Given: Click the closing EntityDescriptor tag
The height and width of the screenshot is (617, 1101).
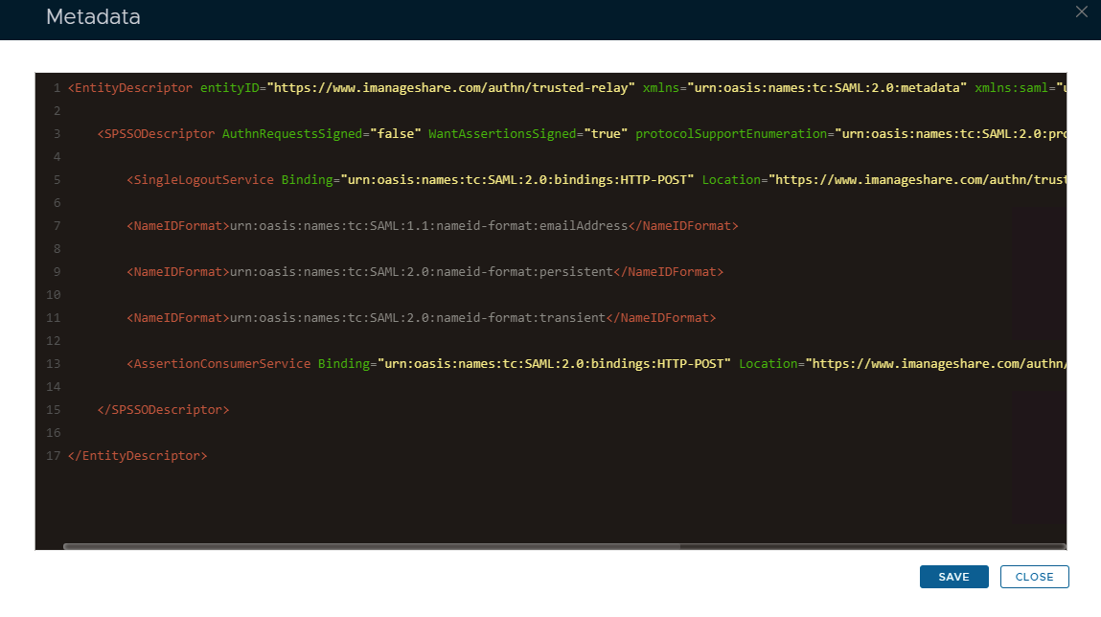Looking at the screenshot, I should coord(137,456).
